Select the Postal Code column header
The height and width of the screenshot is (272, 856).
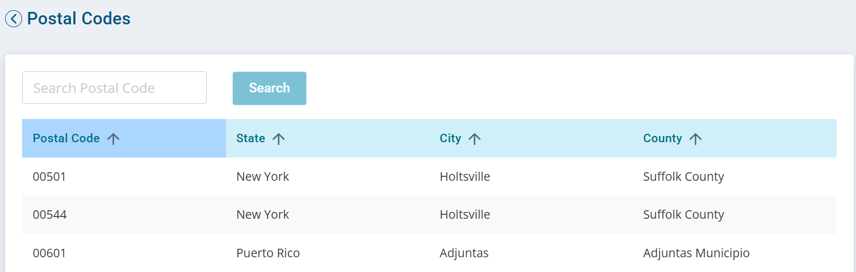click(x=124, y=138)
